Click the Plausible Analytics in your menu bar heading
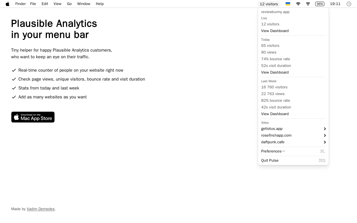The image size is (357, 223). click(54, 29)
